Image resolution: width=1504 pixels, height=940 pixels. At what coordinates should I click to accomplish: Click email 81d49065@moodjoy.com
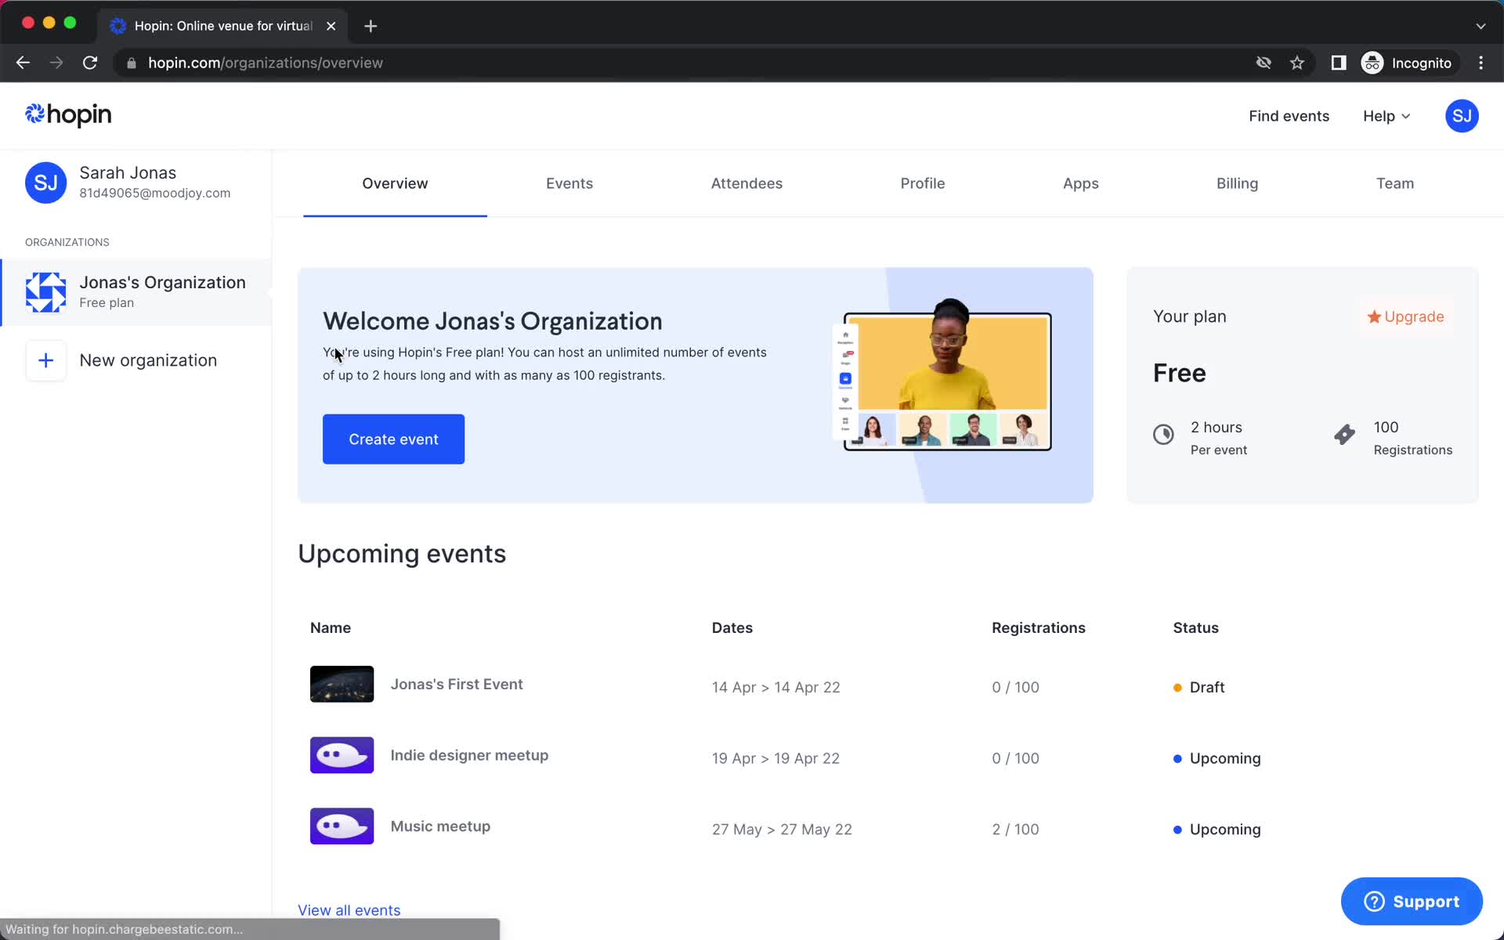coord(155,193)
